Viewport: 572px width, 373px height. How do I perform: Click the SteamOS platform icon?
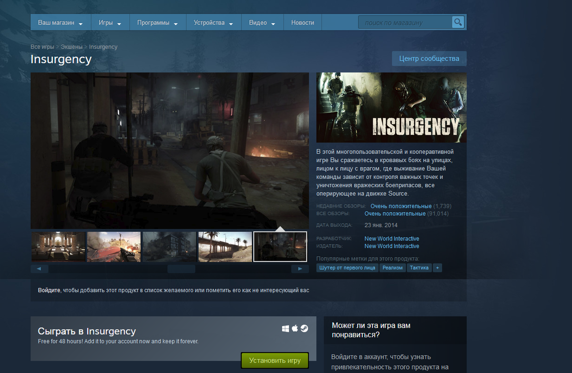(304, 329)
